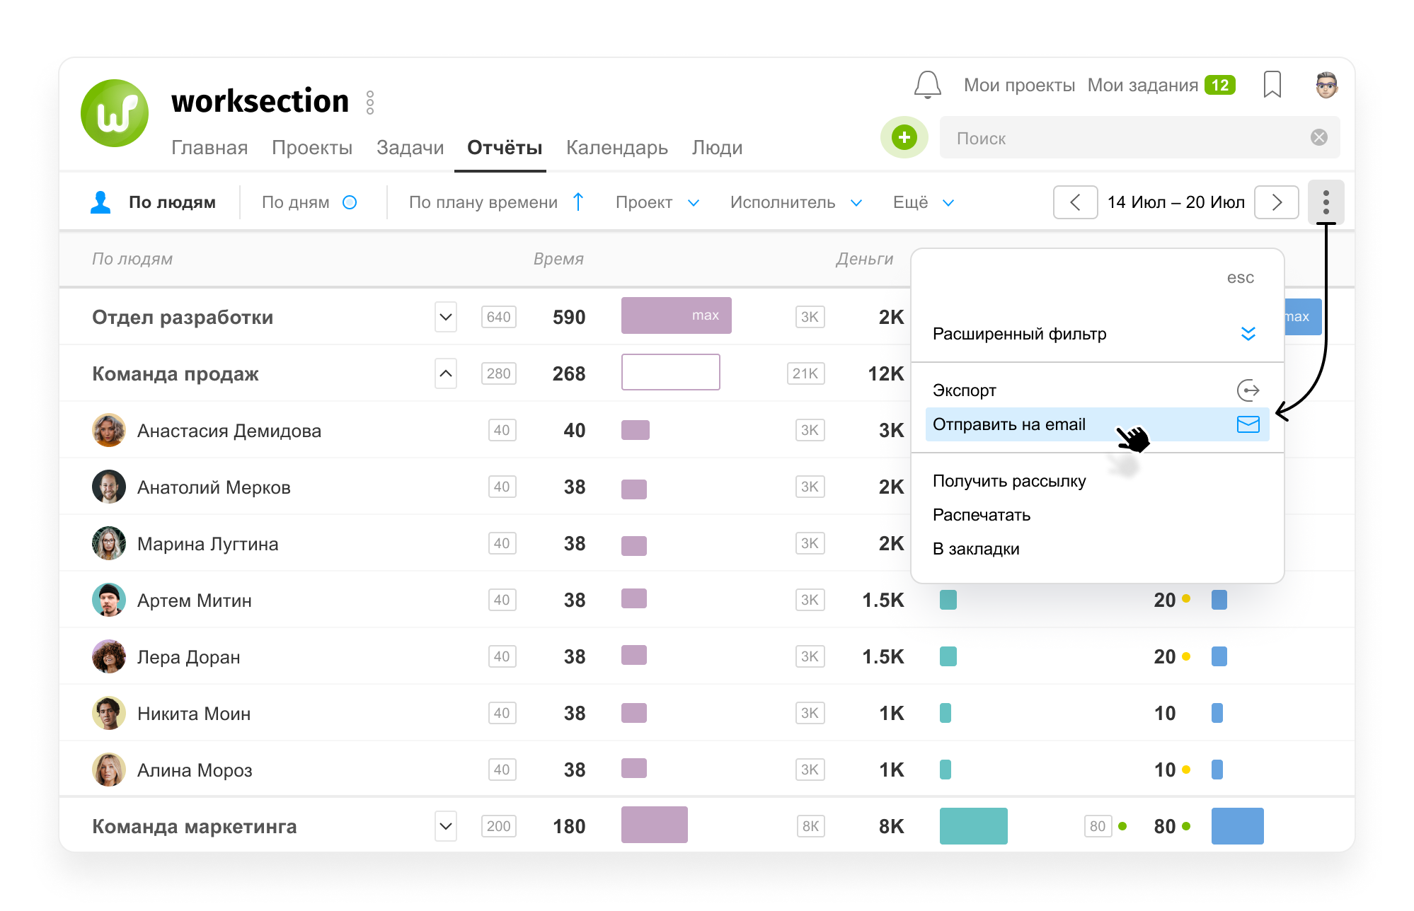Open the three-dot report options menu
The image size is (1414, 911).
coord(1326,202)
